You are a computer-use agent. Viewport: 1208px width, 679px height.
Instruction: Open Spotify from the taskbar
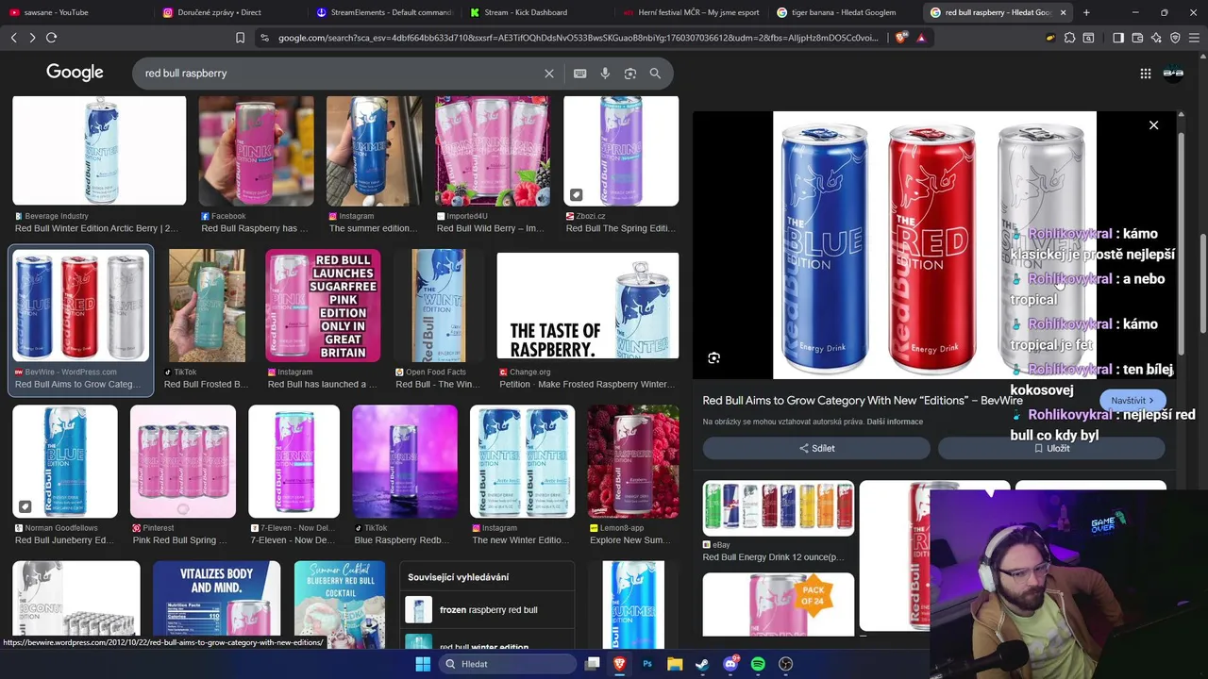[758, 664]
